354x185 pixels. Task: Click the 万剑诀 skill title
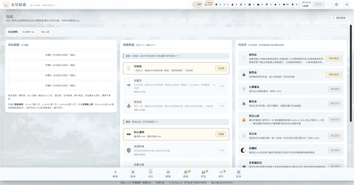[138, 66]
